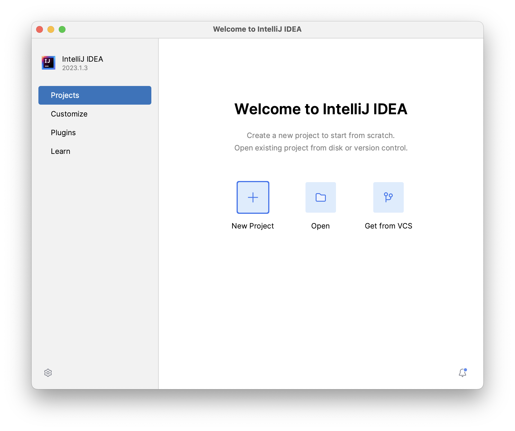The width and height of the screenshot is (515, 431).
Task: Show notifications via the bell icon
Action: coord(462,373)
